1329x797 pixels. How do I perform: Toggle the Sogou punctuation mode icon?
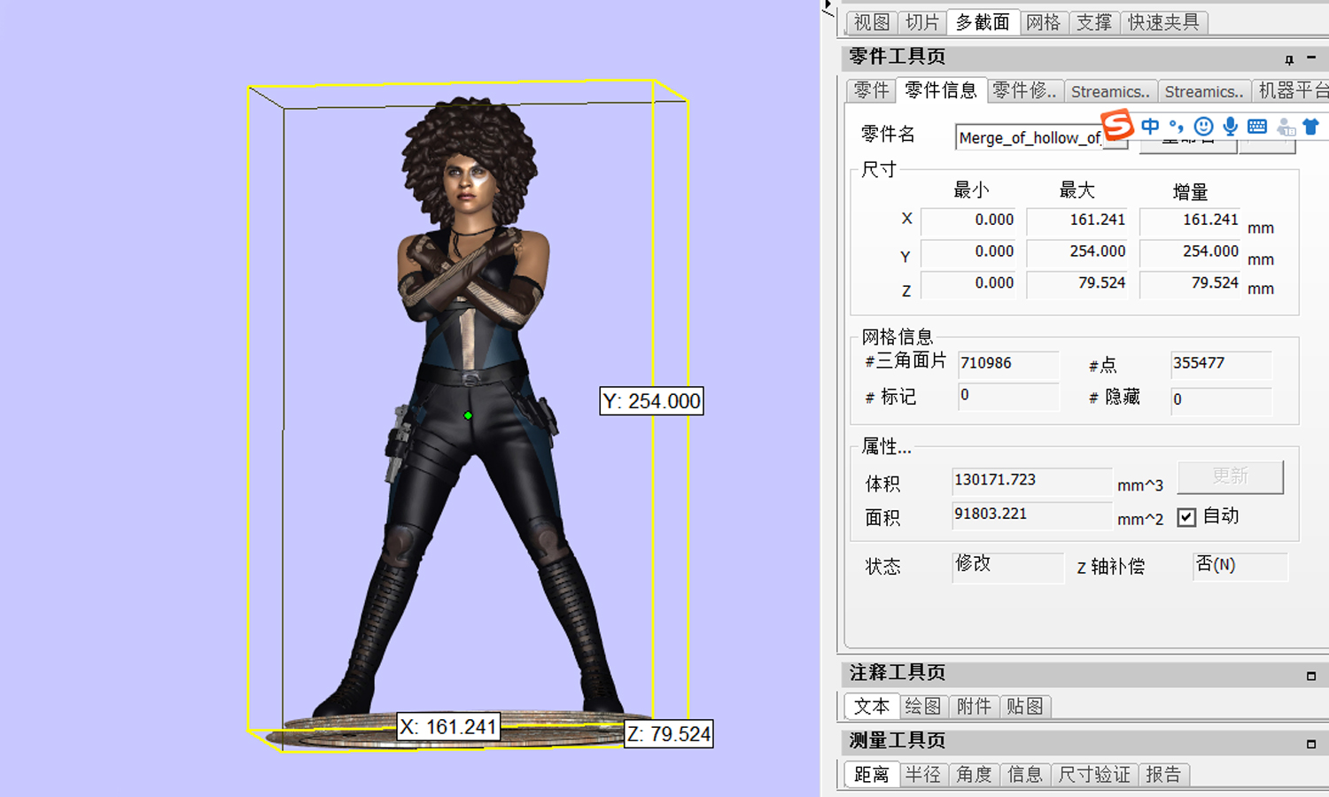[1176, 126]
